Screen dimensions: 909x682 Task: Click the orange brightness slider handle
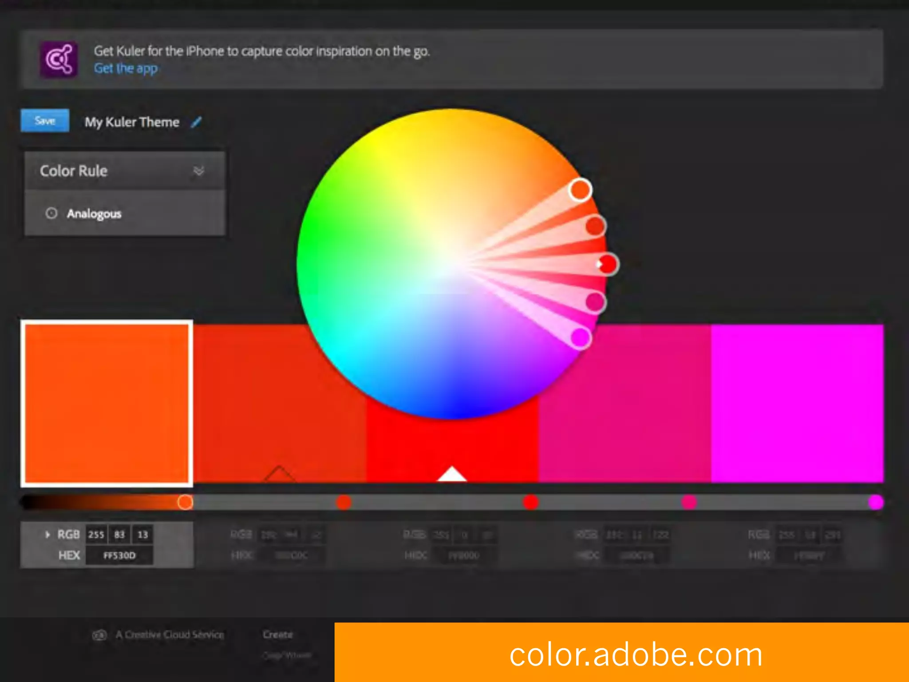tap(185, 502)
